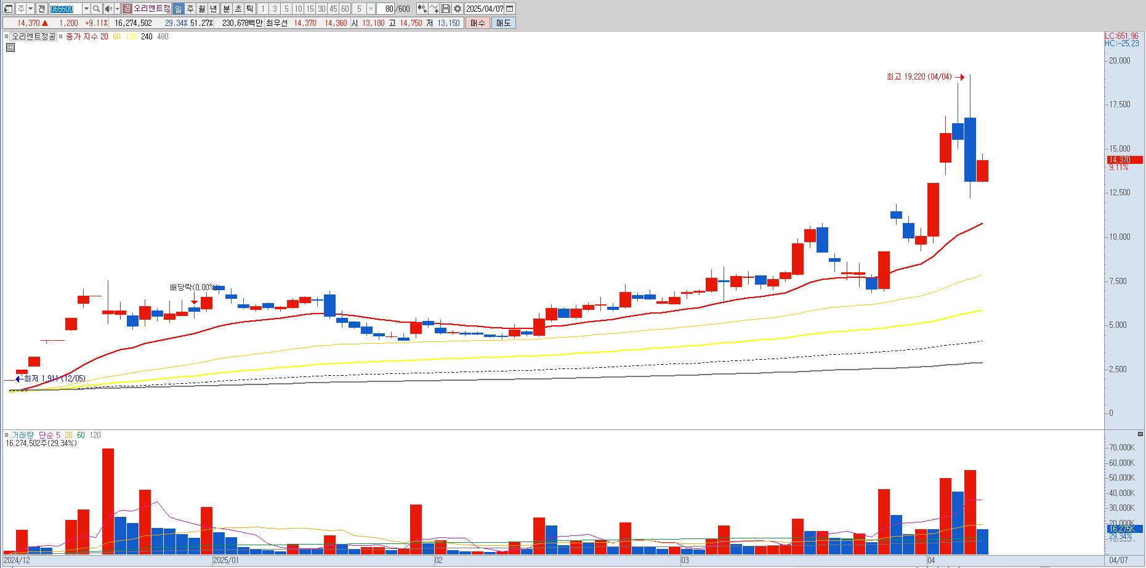Image resolution: width=1146 pixels, height=568 pixels.
Task: Open the chart indicator add icon
Action: point(422,9)
